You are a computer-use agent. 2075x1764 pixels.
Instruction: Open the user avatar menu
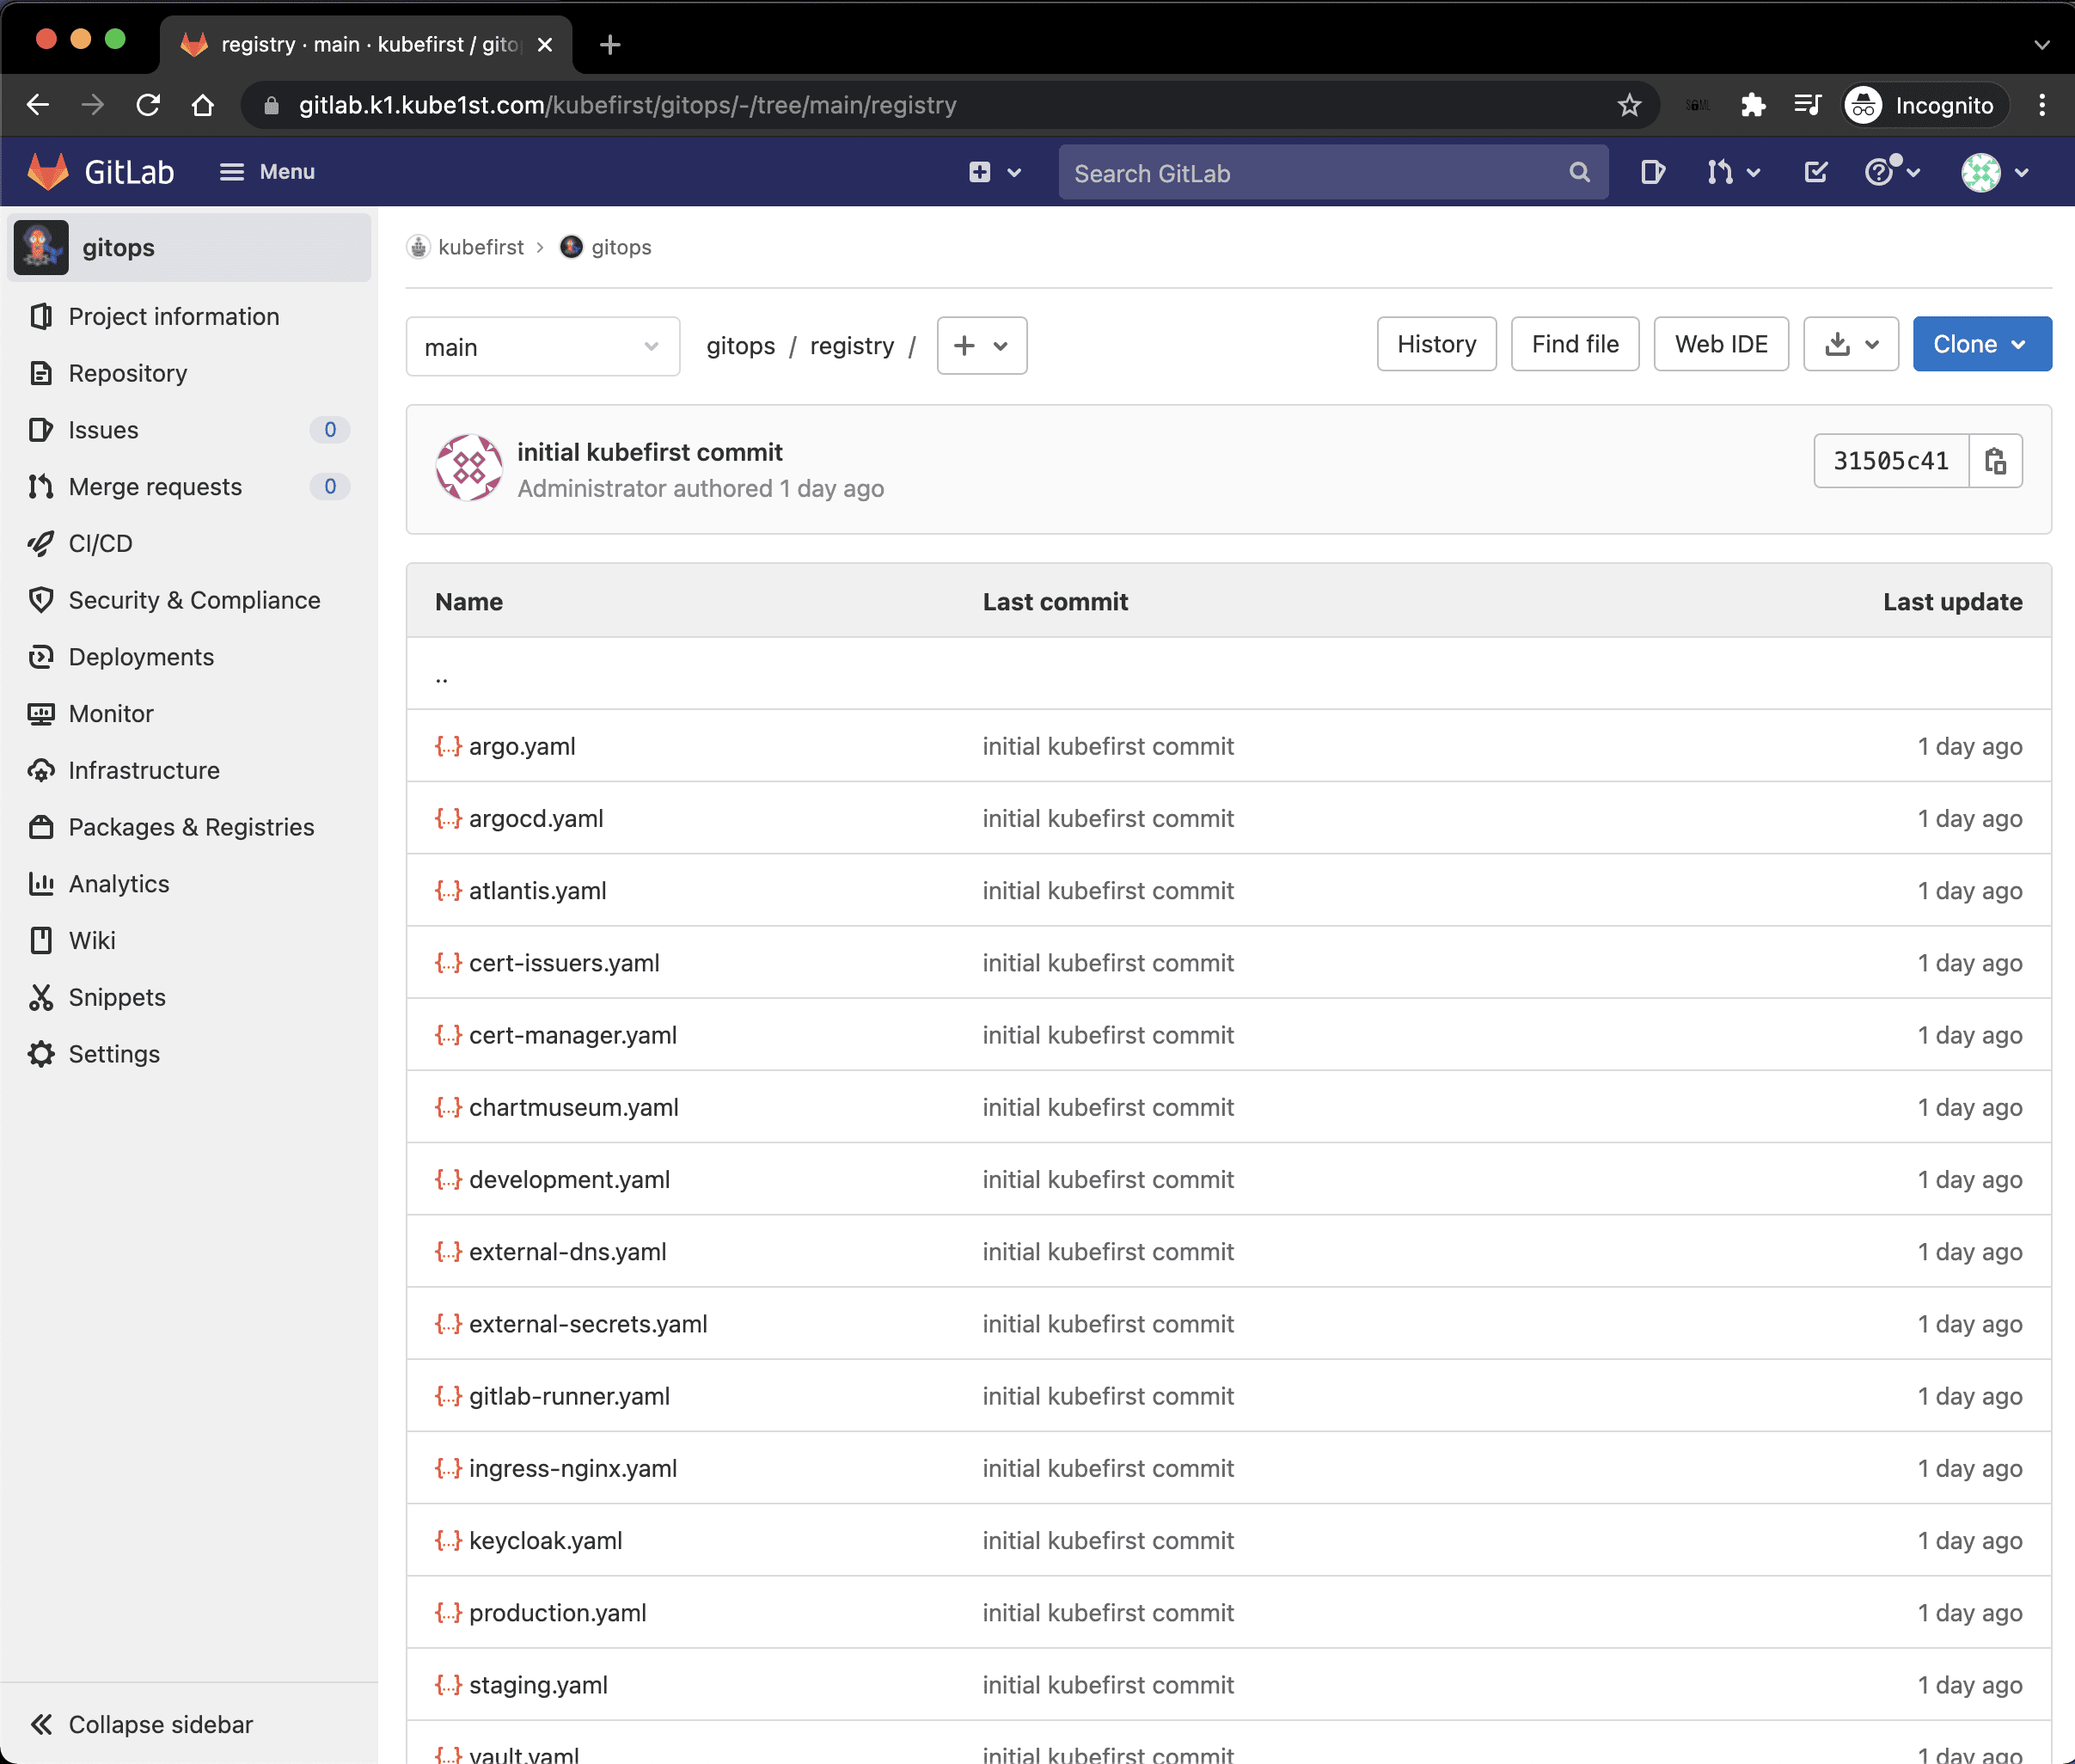pyautogui.click(x=1995, y=172)
